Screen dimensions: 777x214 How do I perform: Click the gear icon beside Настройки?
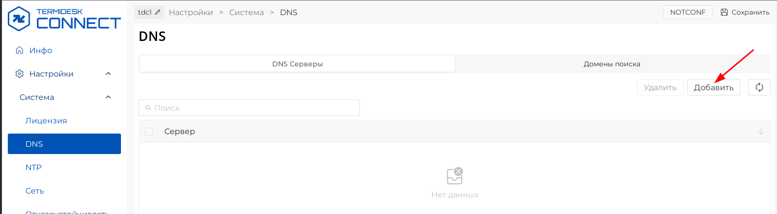[20, 74]
